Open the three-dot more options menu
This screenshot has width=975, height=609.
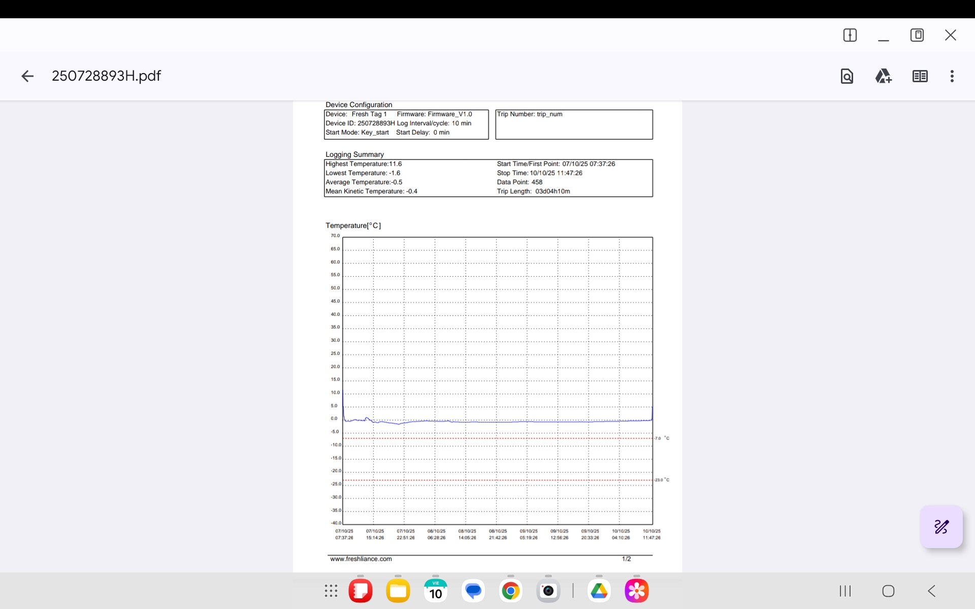[952, 76]
